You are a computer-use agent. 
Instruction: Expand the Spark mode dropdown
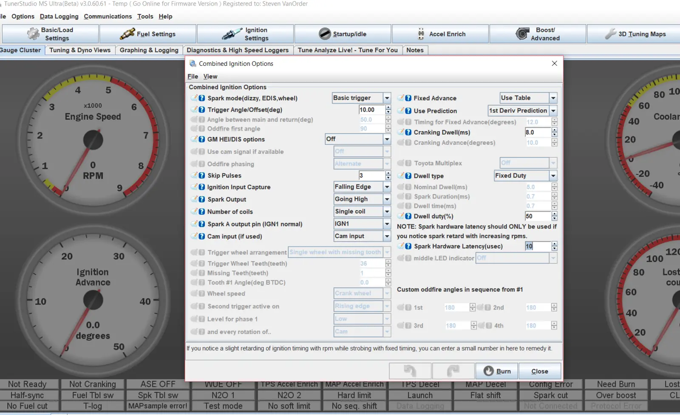click(x=387, y=98)
